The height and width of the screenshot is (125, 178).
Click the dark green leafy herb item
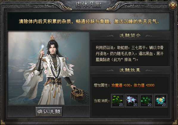pyautogui.click(x=146, y=100)
